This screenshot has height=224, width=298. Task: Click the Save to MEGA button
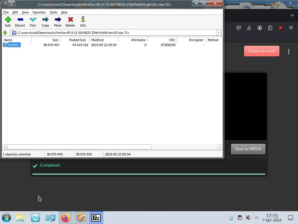(248, 149)
